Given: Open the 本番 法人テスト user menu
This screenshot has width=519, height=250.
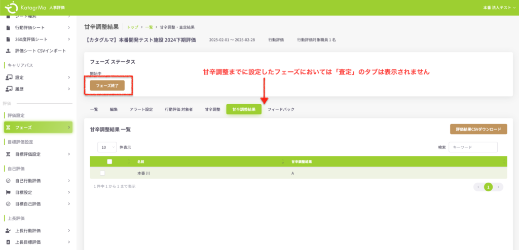Looking at the screenshot, I should tap(498, 8).
